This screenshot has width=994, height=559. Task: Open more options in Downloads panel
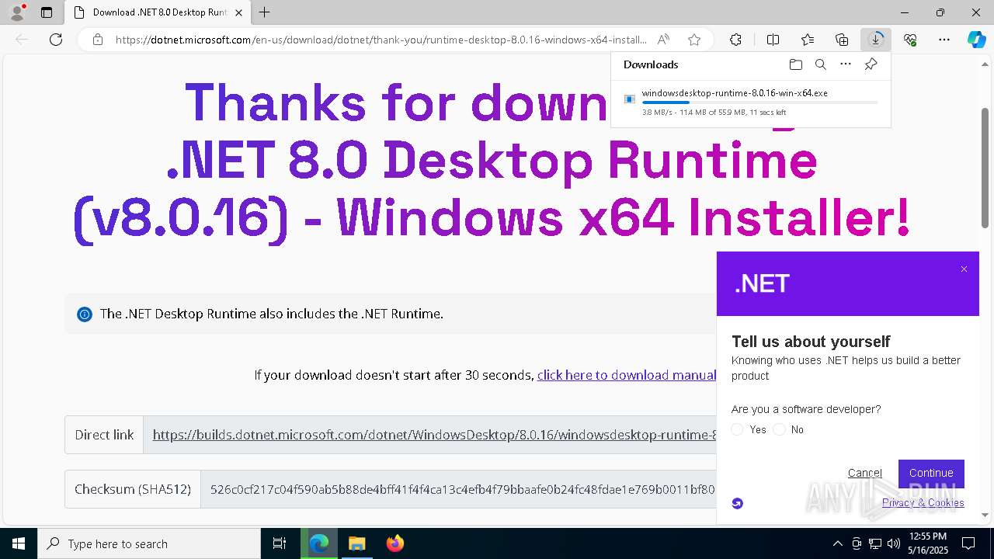tap(846, 64)
